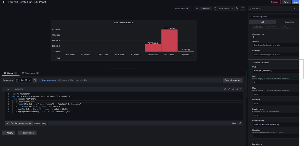Click the 367:08:00 bar in chart
The image size is (306, 146).
pyautogui.click(x=153, y=48)
